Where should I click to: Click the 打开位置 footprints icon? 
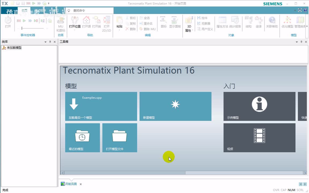[75, 20]
